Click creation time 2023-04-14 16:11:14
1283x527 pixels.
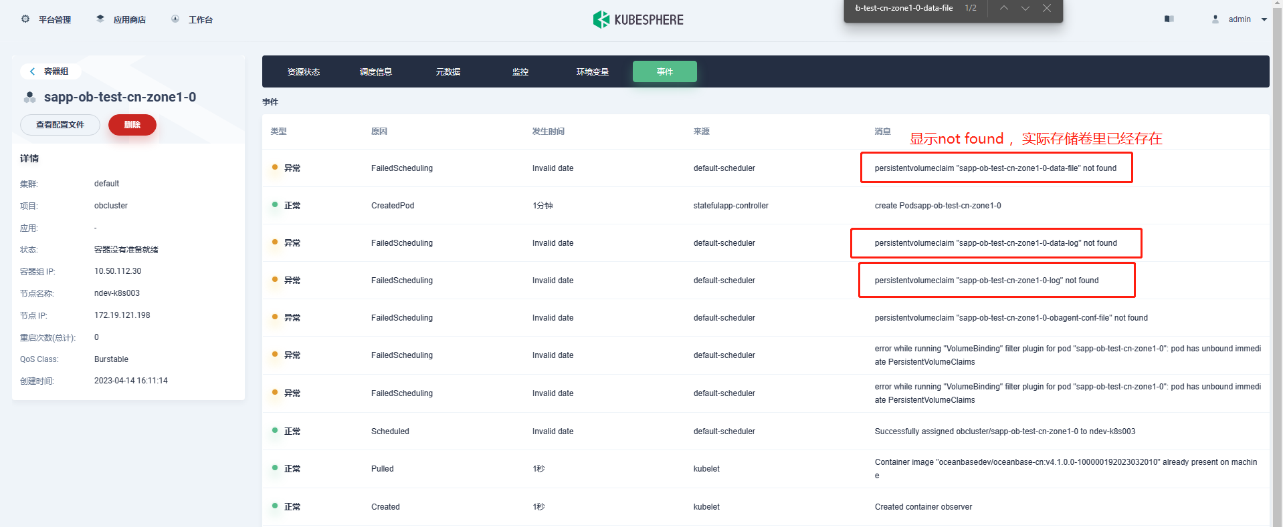[x=131, y=381]
